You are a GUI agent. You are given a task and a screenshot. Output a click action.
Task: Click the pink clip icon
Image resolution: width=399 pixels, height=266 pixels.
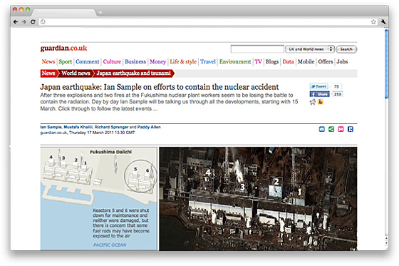341,129
